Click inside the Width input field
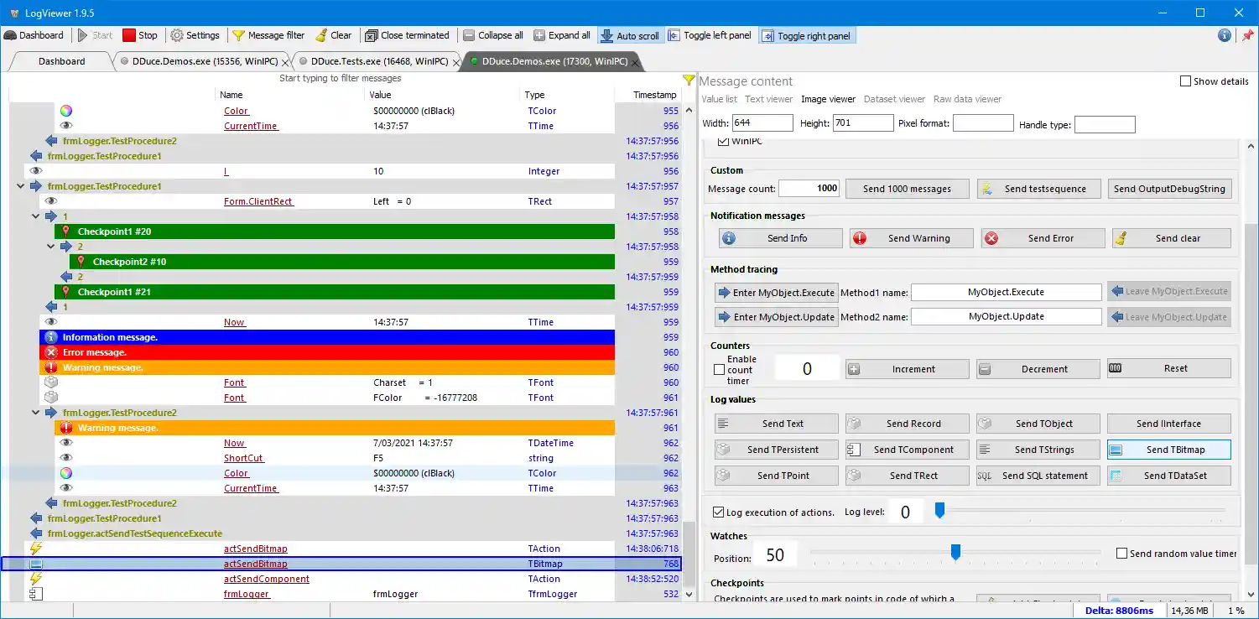This screenshot has width=1259, height=619. pos(762,122)
